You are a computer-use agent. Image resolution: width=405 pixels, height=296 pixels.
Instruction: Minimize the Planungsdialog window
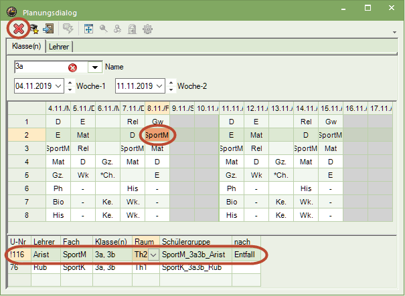[343, 9]
